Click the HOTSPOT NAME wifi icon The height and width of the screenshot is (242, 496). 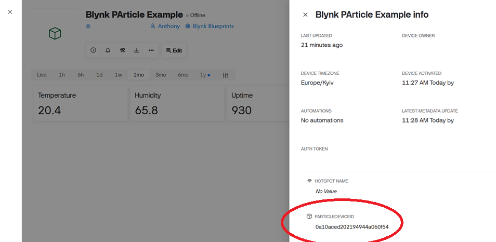pos(309,181)
